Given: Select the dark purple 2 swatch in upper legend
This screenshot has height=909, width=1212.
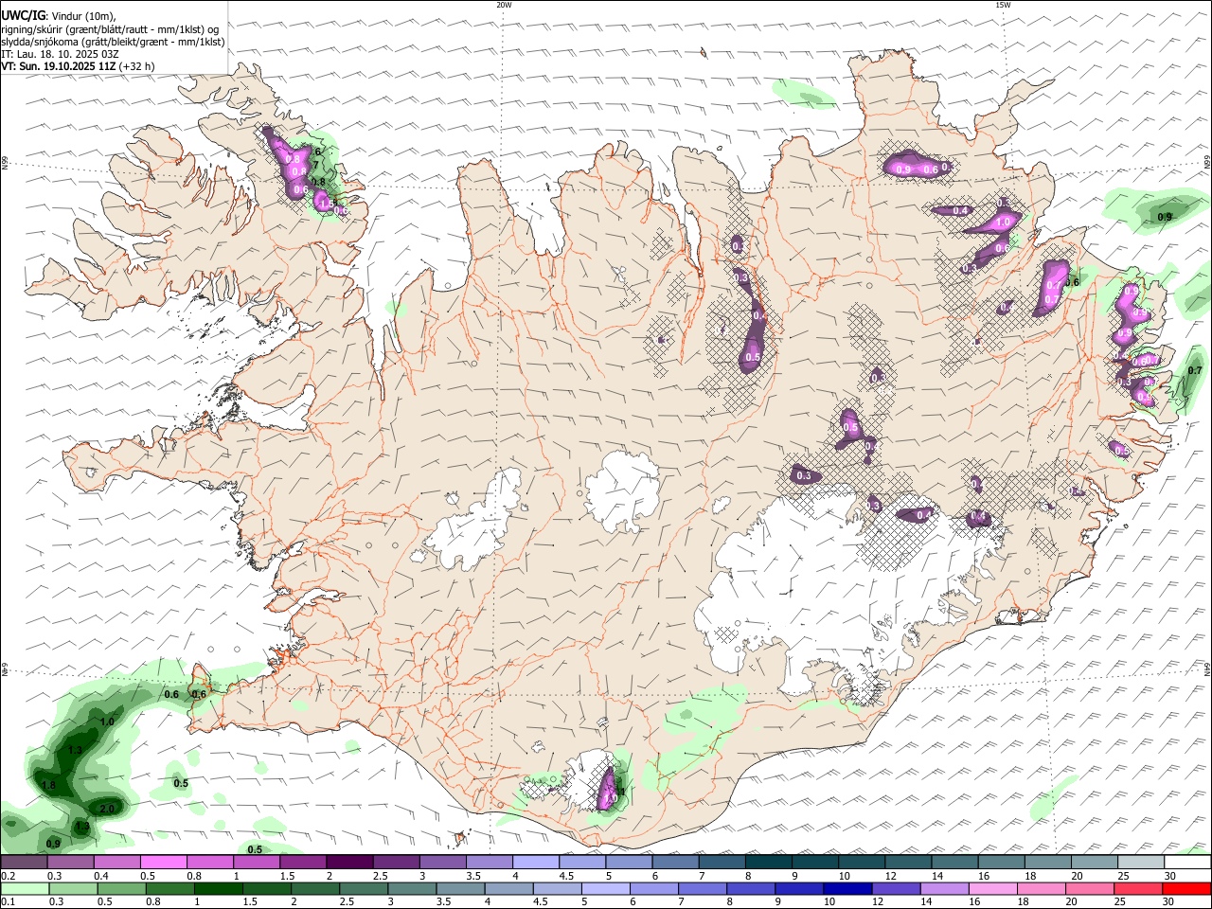Looking at the screenshot, I should (349, 862).
